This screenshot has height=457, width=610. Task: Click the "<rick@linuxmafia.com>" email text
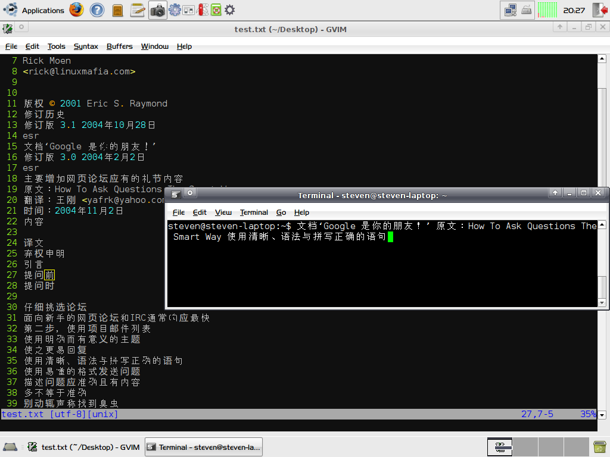point(79,71)
